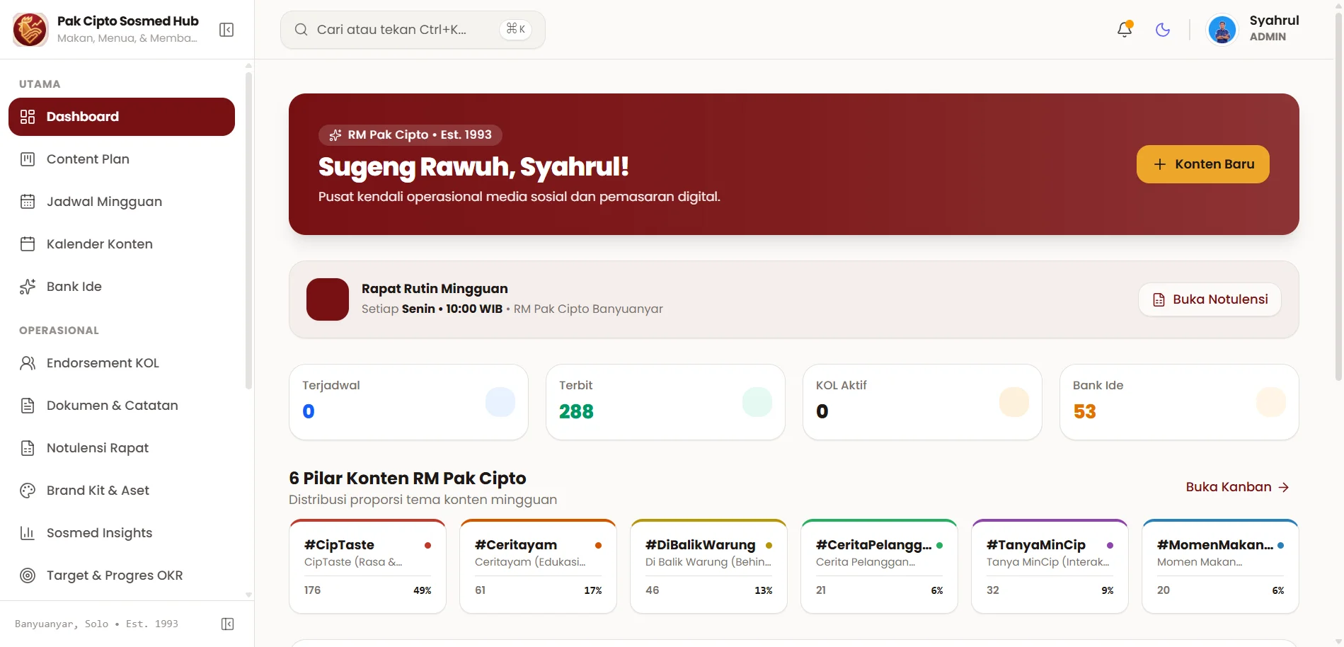Screen dimensions: 1344x647
Task: Click the Kalender Konten calendar icon
Action: point(28,244)
